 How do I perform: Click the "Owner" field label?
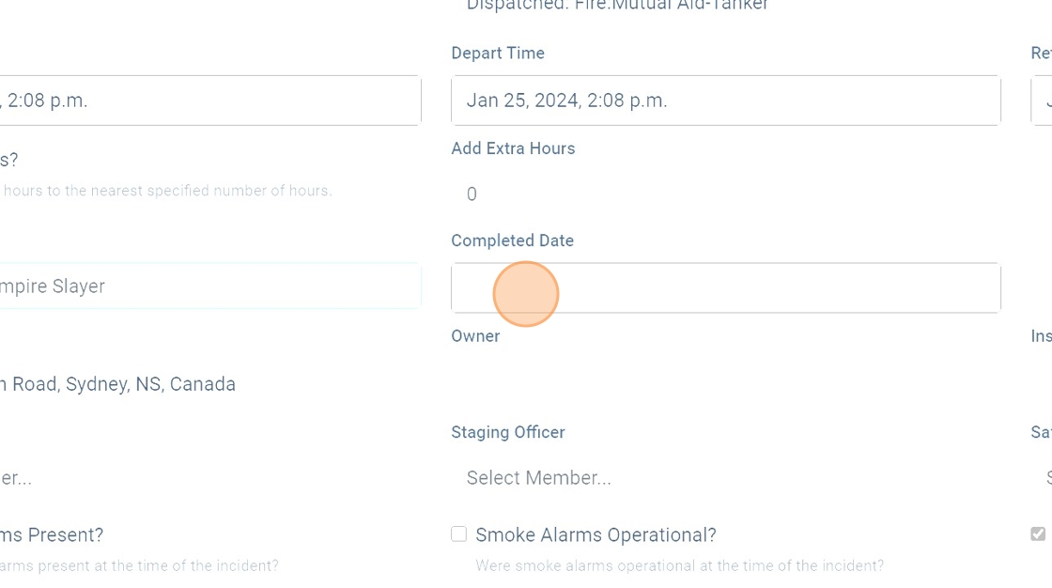coord(475,336)
